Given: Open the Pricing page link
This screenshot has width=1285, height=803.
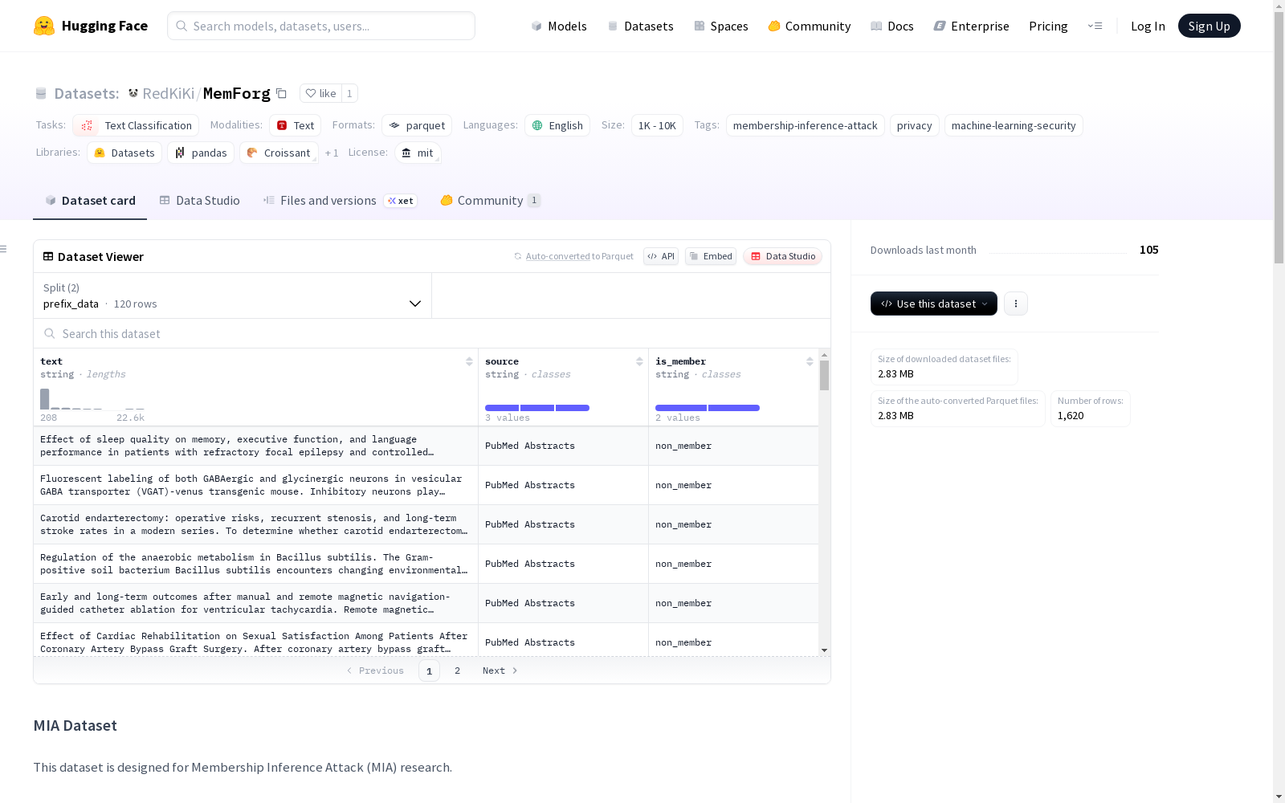Looking at the screenshot, I should pos(1048,26).
